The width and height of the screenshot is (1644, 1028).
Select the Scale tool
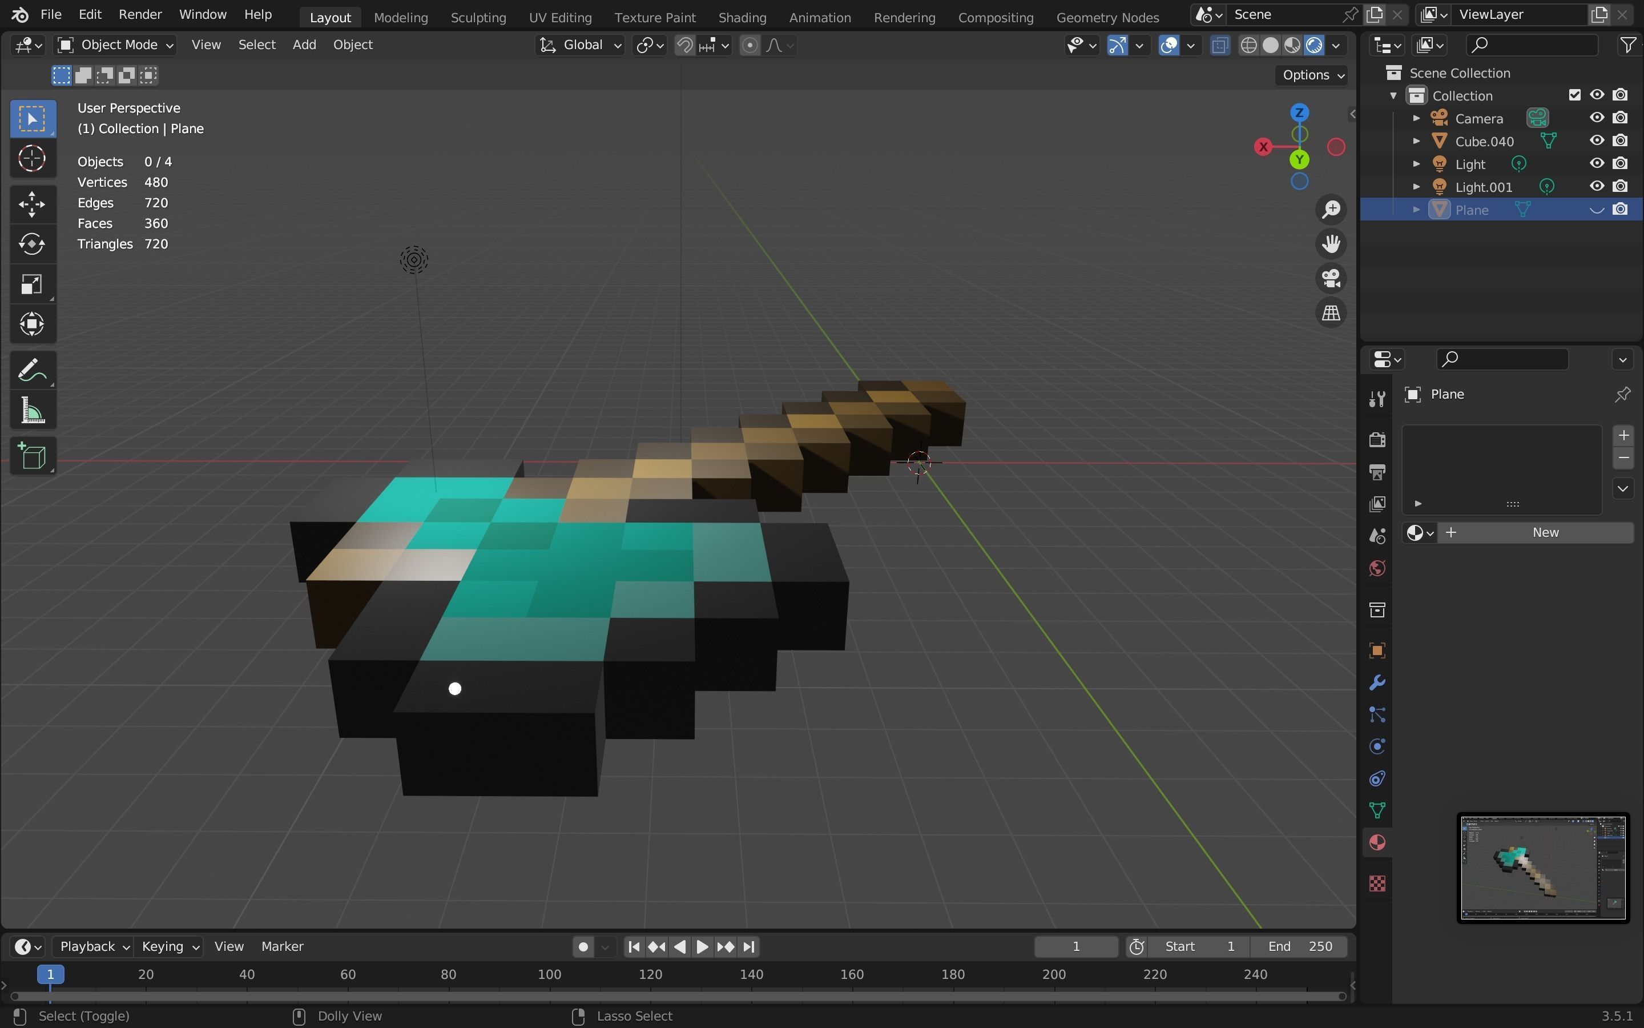tap(32, 284)
